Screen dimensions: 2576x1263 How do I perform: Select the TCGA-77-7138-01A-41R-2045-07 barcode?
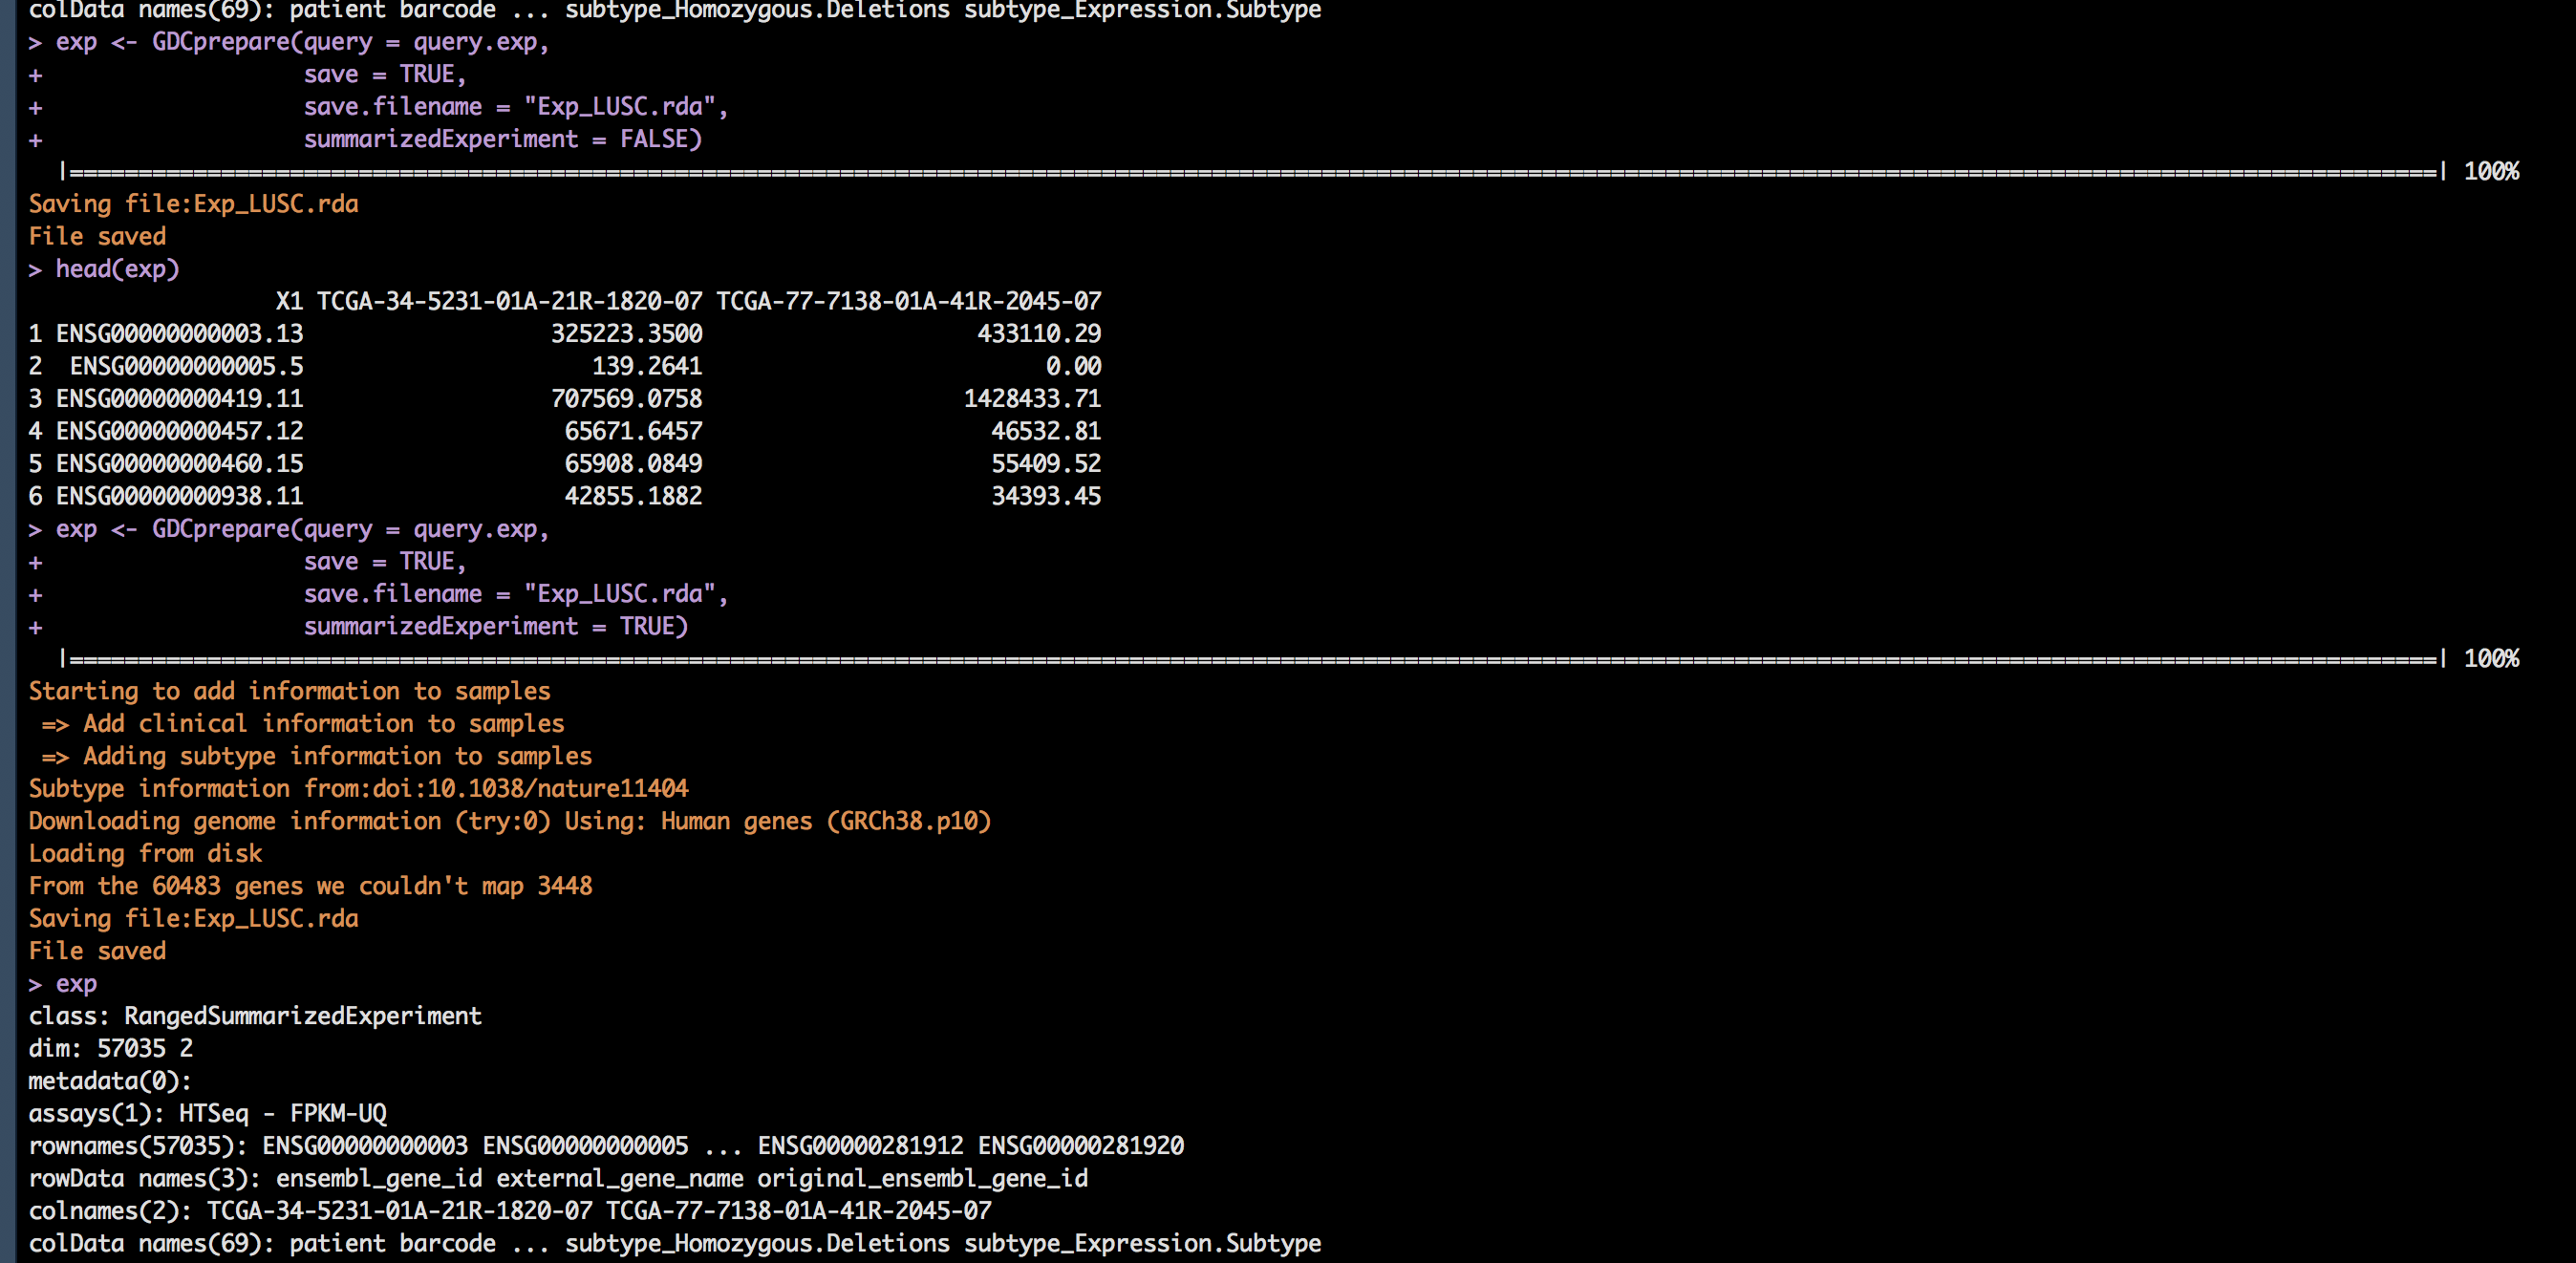[911, 301]
